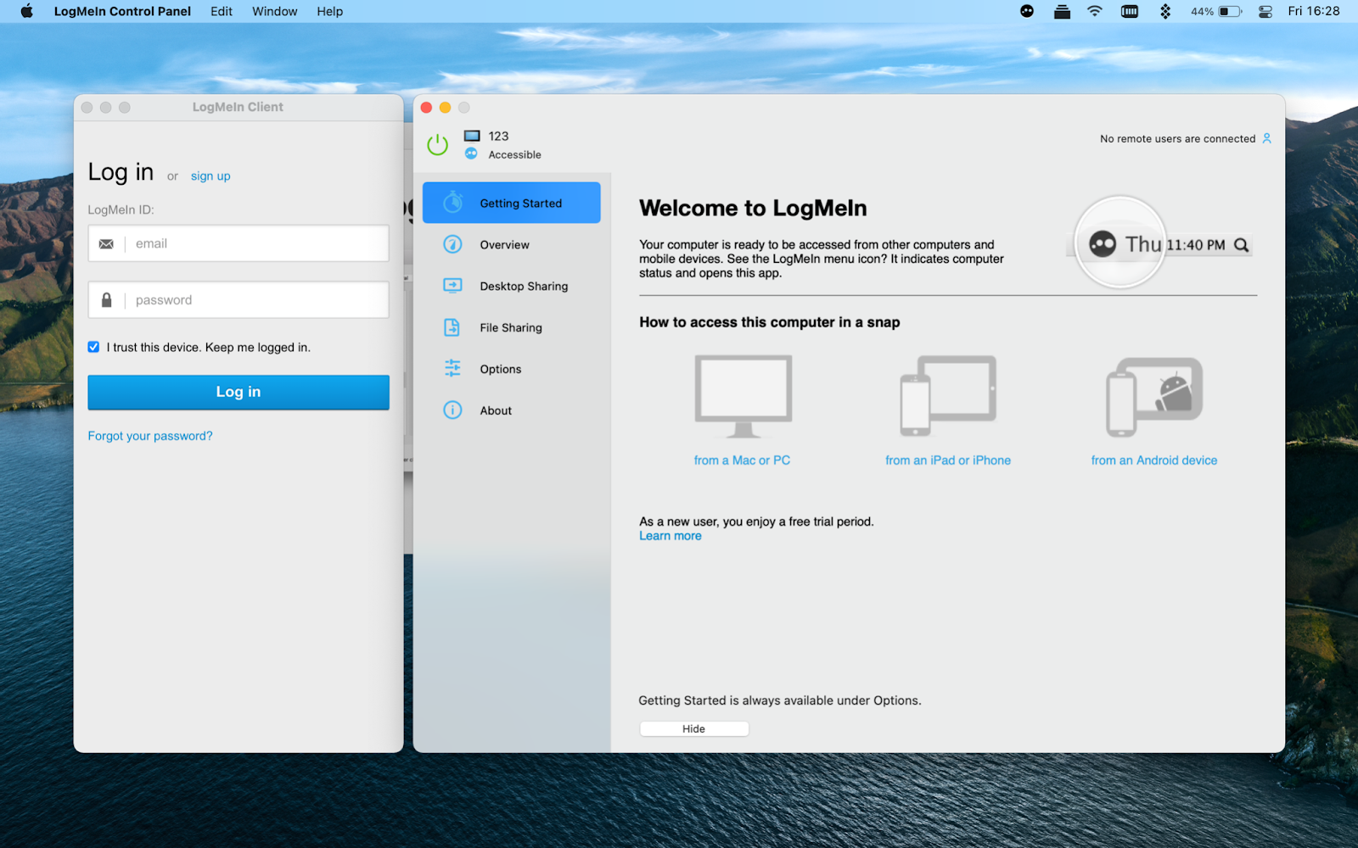Open the LogMeIn Control Panel menu
The height and width of the screenshot is (848, 1358).
pyautogui.click(x=122, y=11)
